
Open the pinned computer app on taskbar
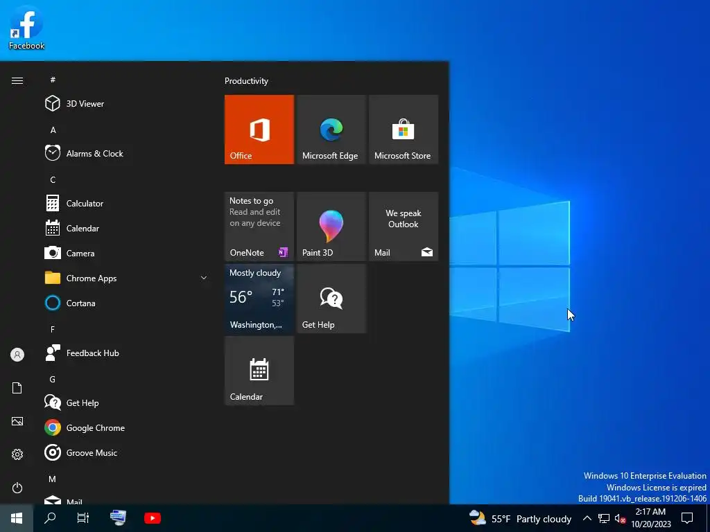click(x=118, y=518)
